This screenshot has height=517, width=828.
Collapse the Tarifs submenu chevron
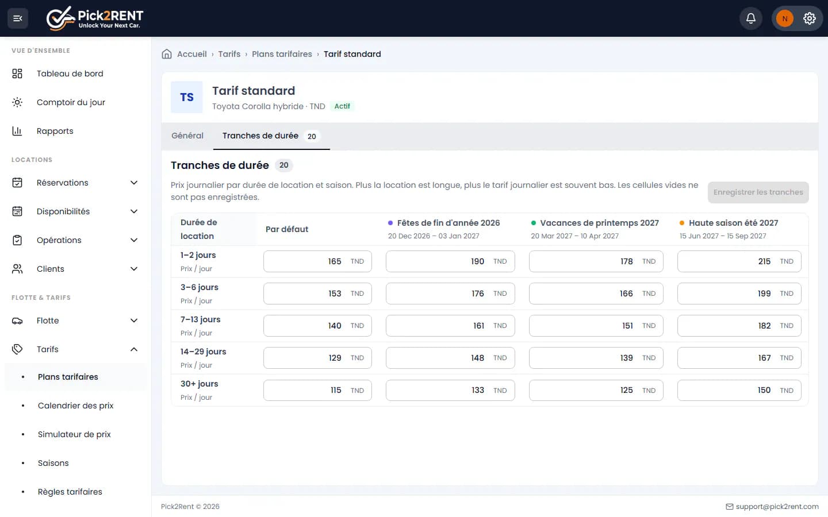pos(134,349)
